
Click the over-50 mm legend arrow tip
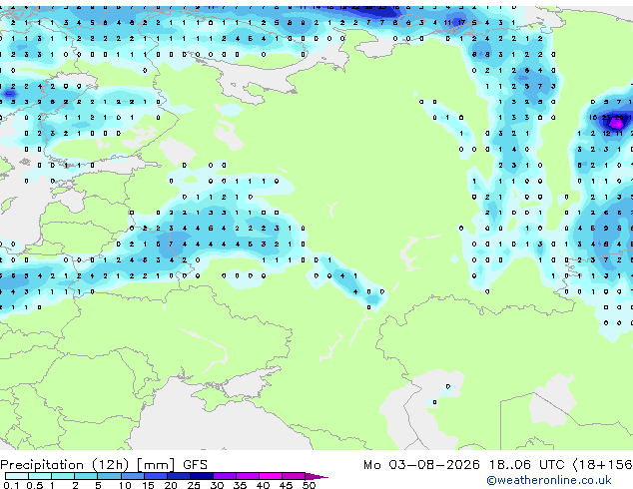316,476
